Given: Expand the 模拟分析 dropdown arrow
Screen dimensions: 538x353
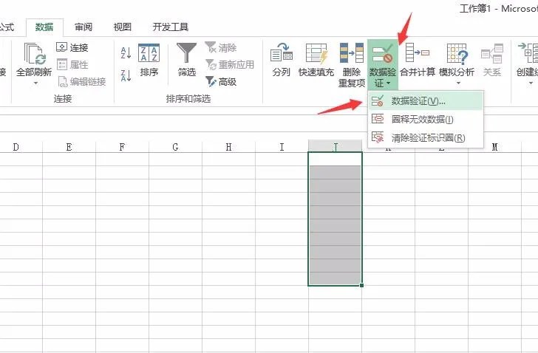Looking at the screenshot, I should pos(458,83).
